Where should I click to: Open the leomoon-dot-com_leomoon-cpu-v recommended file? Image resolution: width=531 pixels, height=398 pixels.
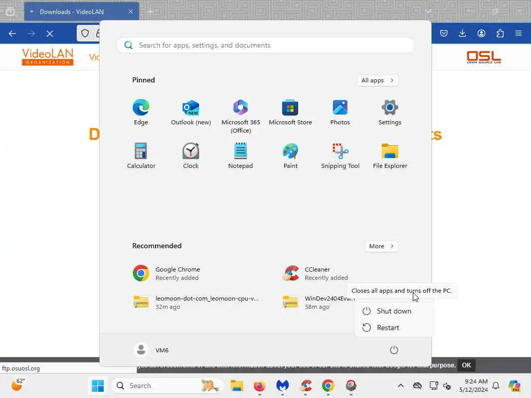coord(197,302)
